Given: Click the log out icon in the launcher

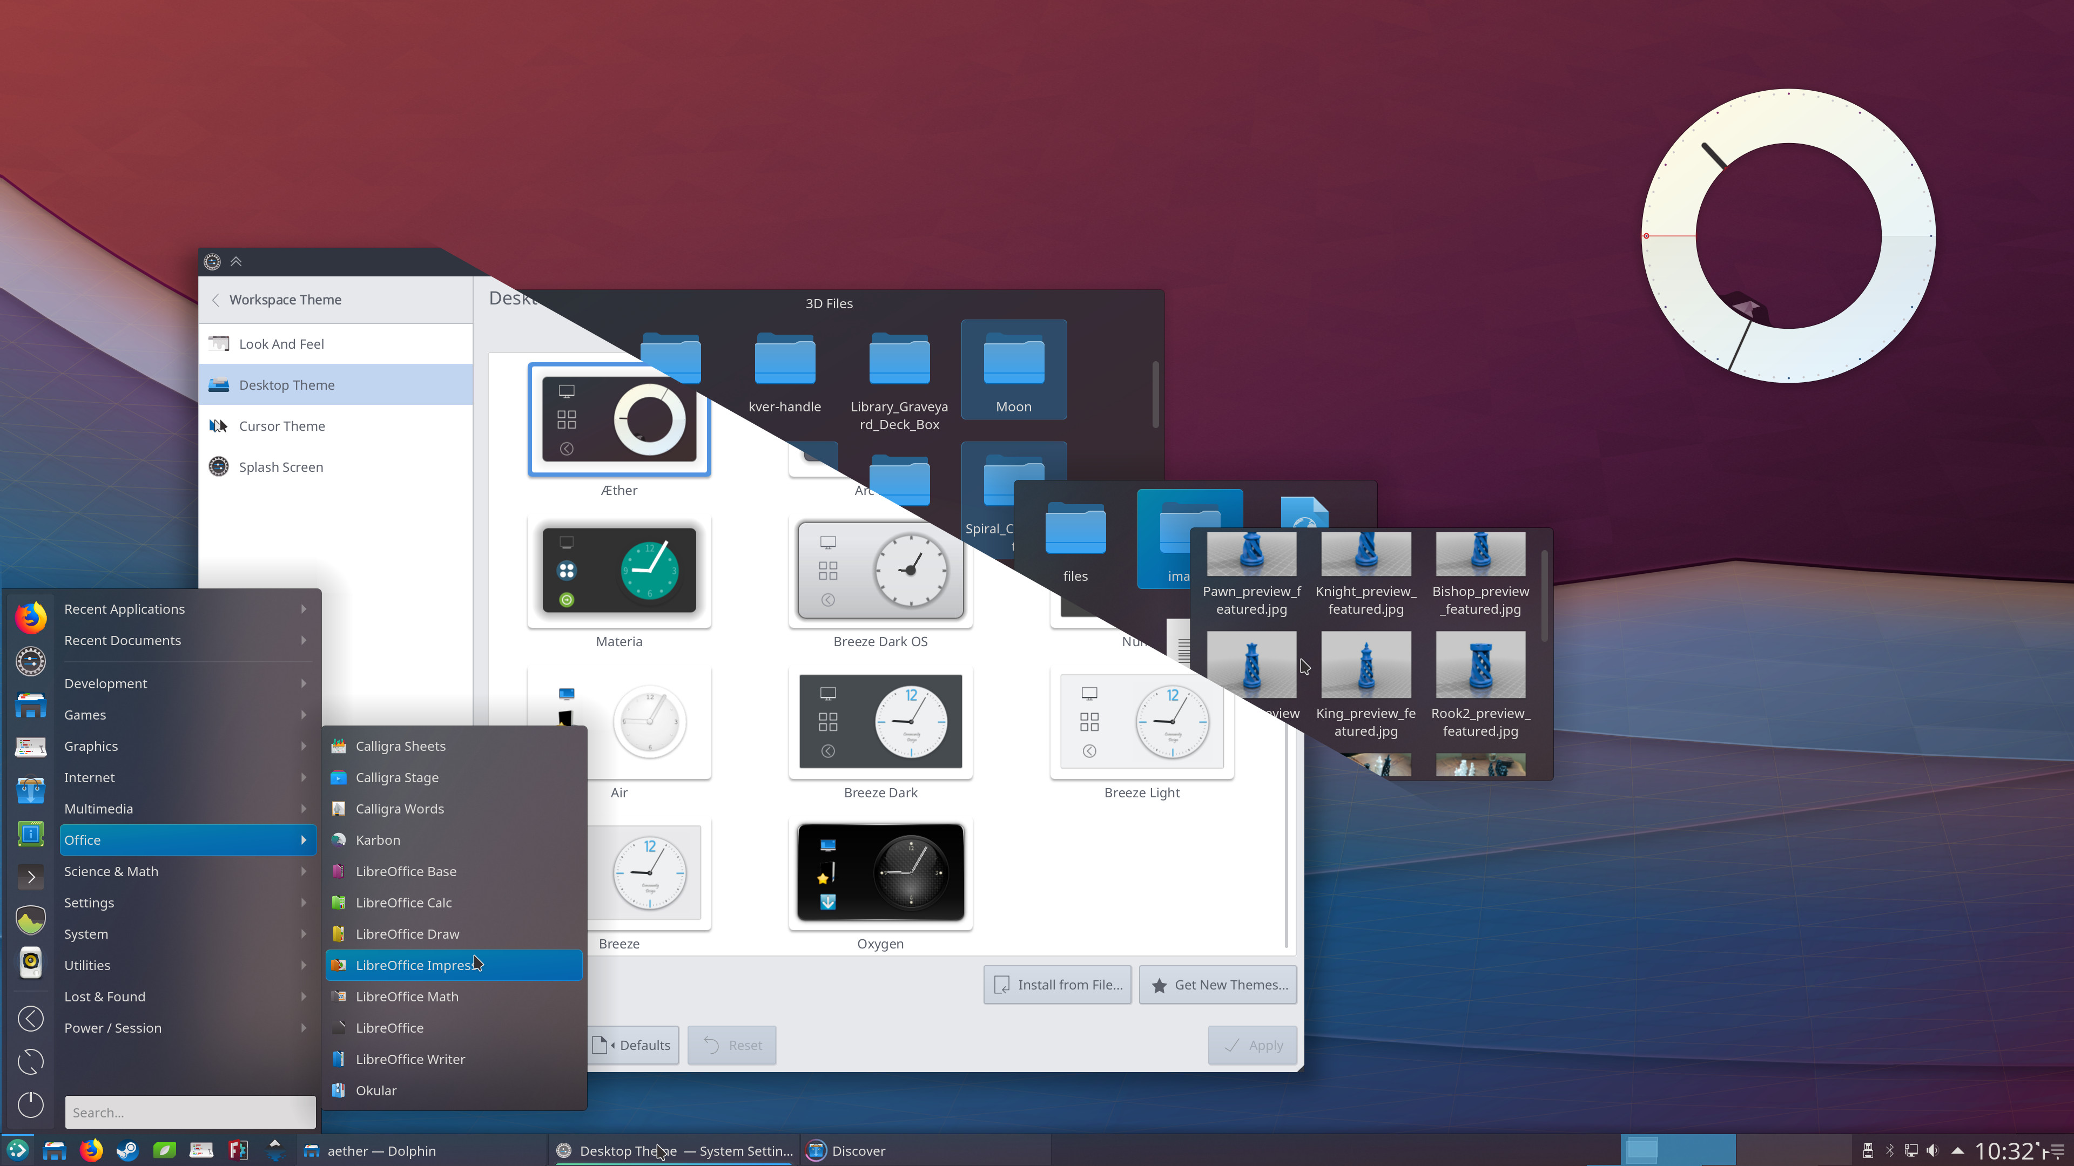Looking at the screenshot, I should coord(31,1018).
